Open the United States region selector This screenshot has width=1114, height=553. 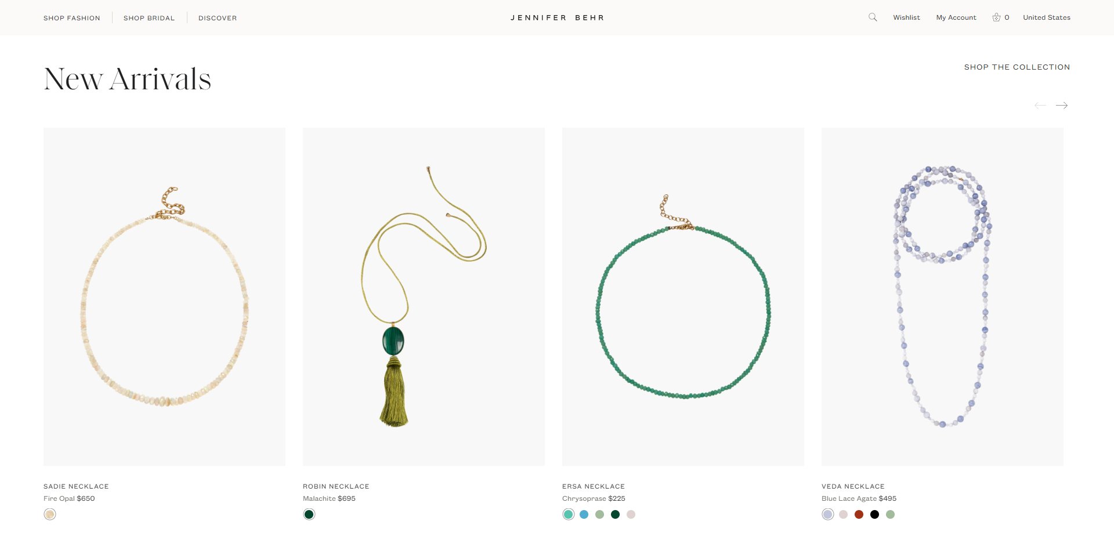click(1047, 17)
